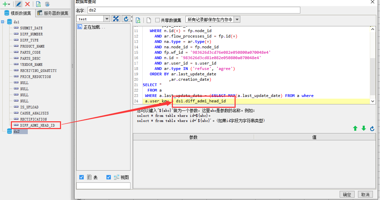Refresh parameters with blue refresh icon
This screenshot has width=380, height=200.
[x=372, y=128]
